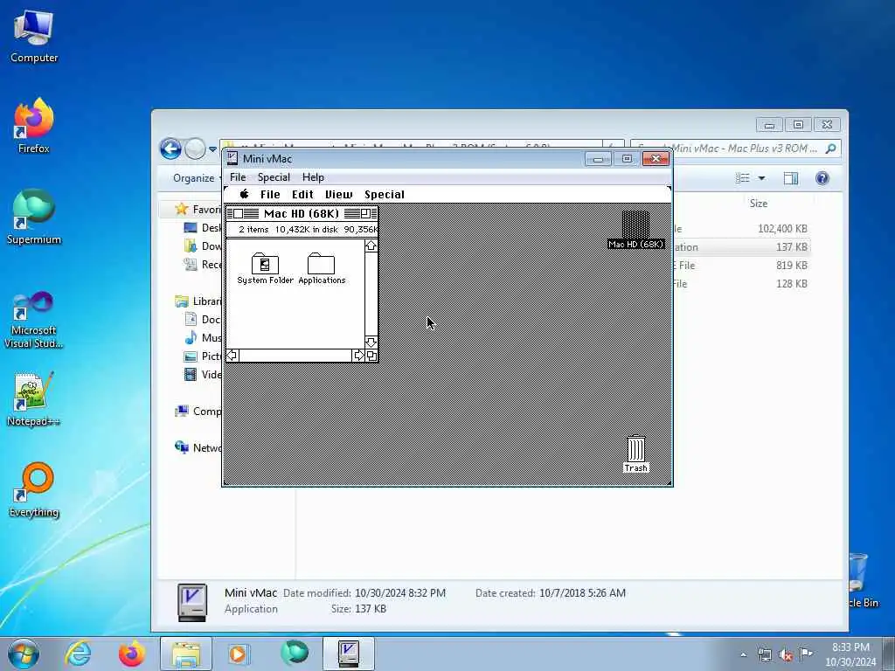Viewport: 895px width, 671px height.
Task: Click the Mac HD window grow box
Action: pos(371,356)
